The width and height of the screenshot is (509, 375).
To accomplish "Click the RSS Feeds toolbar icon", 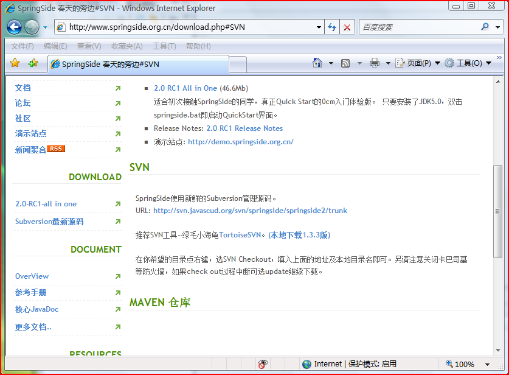I will coord(345,63).
